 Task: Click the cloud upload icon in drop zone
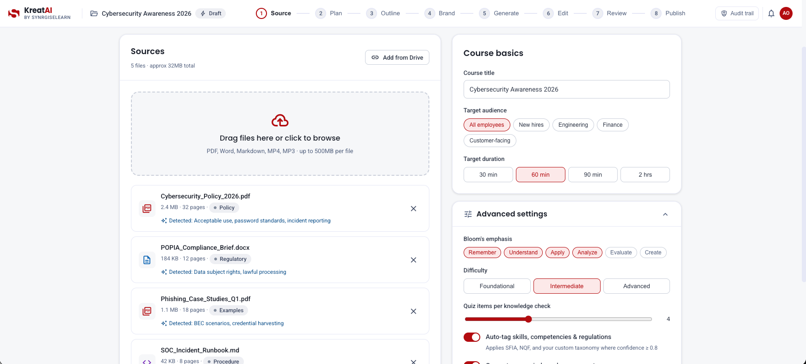[x=280, y=121]
